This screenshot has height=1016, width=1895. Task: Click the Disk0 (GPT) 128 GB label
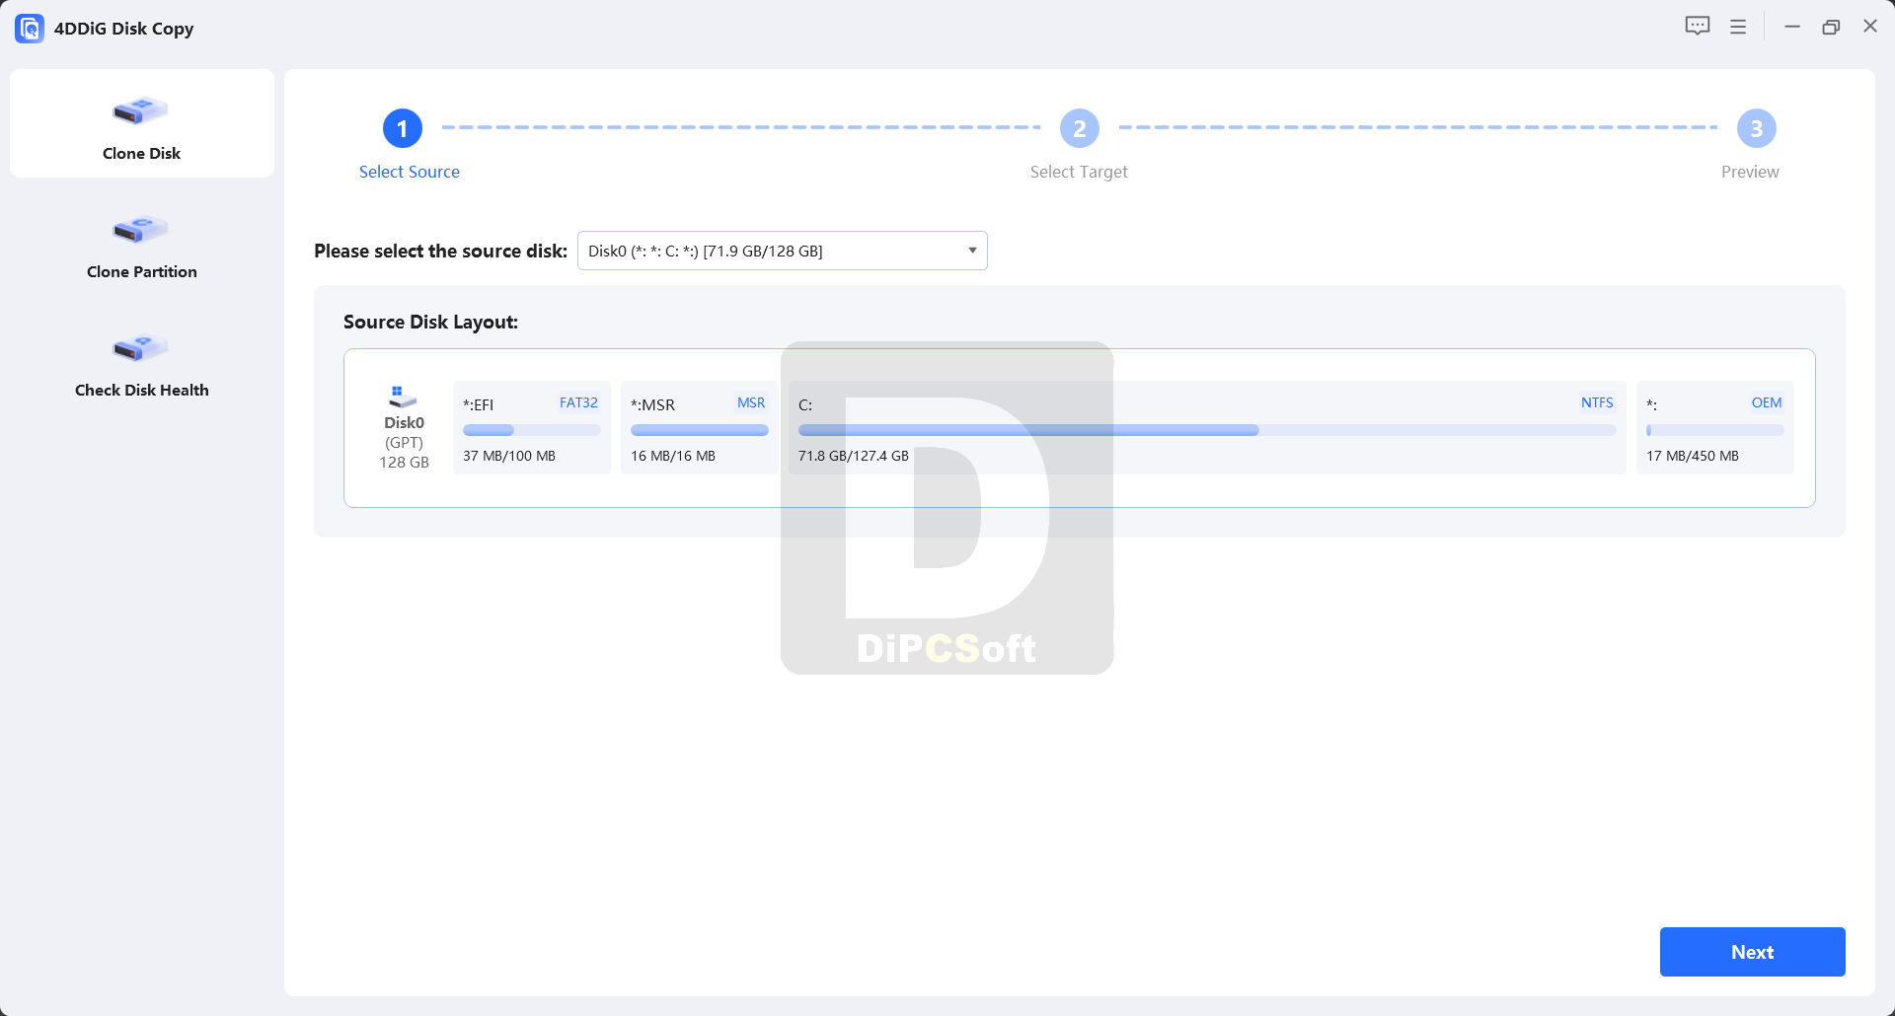pyautogui.click(x=405, y=442)
